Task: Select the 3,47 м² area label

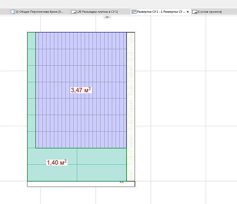Action: tap(81, 90)
